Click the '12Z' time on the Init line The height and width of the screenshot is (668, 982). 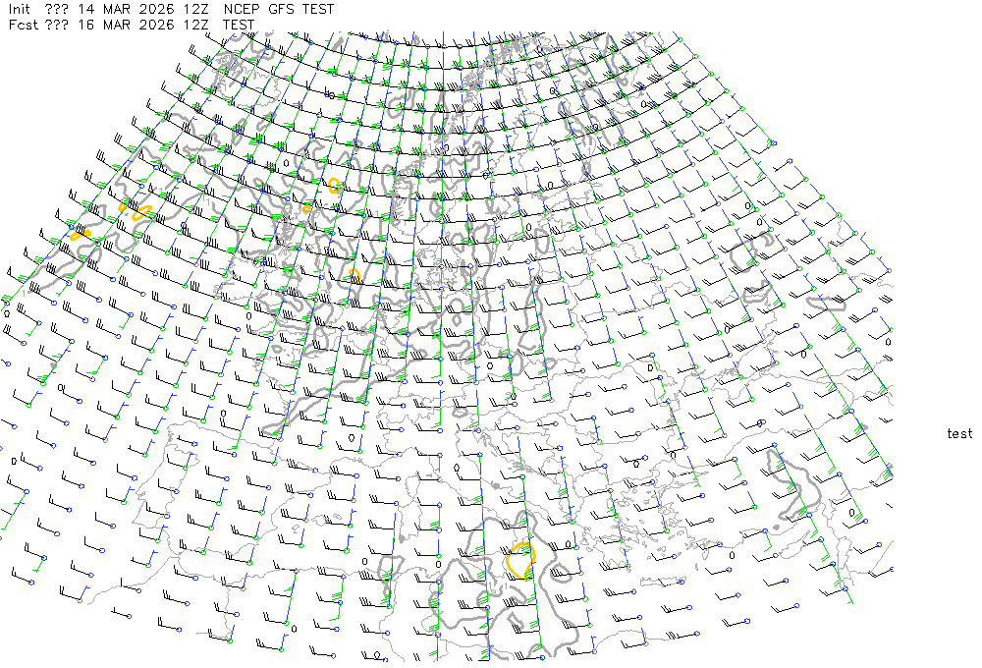[195, 9]
